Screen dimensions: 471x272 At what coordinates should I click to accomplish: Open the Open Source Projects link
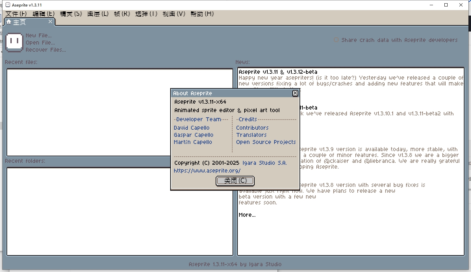pos(266,142)
